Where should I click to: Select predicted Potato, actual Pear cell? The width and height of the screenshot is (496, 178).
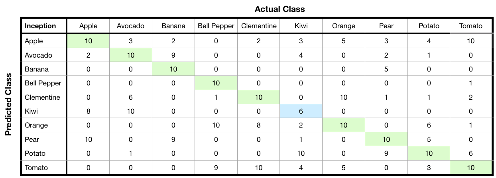[x=386, y=153]
